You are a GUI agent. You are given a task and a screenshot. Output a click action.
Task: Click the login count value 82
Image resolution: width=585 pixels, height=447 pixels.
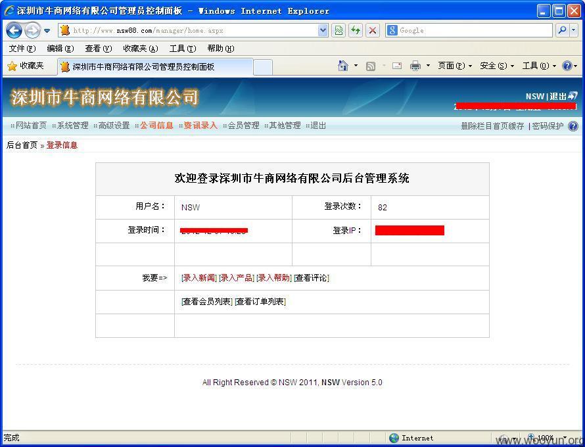pyautogui.click(x=383, y=208)
